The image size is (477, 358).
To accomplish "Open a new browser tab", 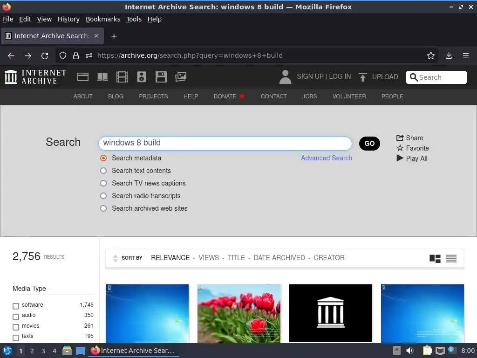I will [x=114, y=36].
